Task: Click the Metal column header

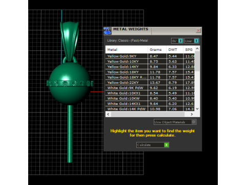Action: tap(127, 49)
